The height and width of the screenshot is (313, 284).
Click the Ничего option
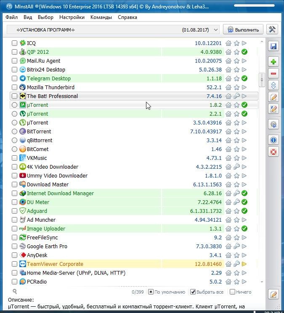(x=241, y=292)
